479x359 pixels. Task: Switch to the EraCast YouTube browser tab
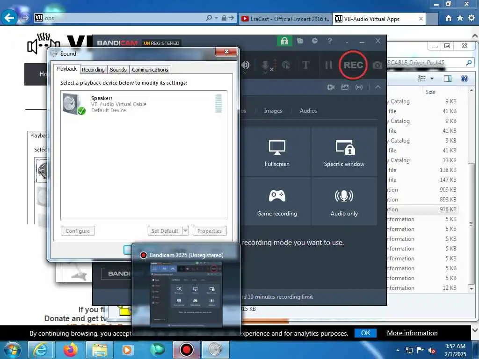click(x=286, y=19)
